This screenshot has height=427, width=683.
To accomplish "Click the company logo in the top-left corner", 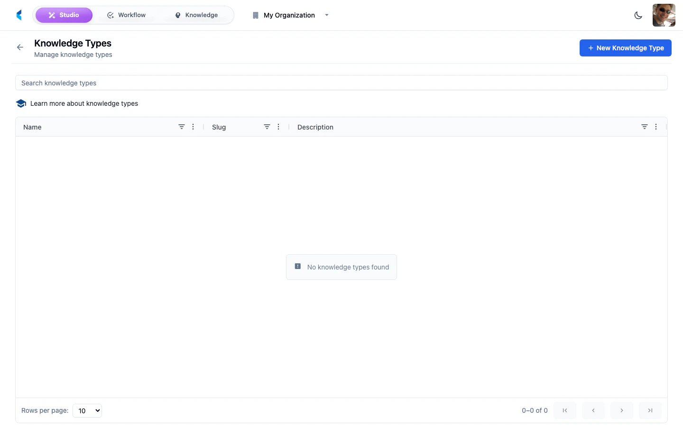I will pyautogui.click(x=19, y=15).
